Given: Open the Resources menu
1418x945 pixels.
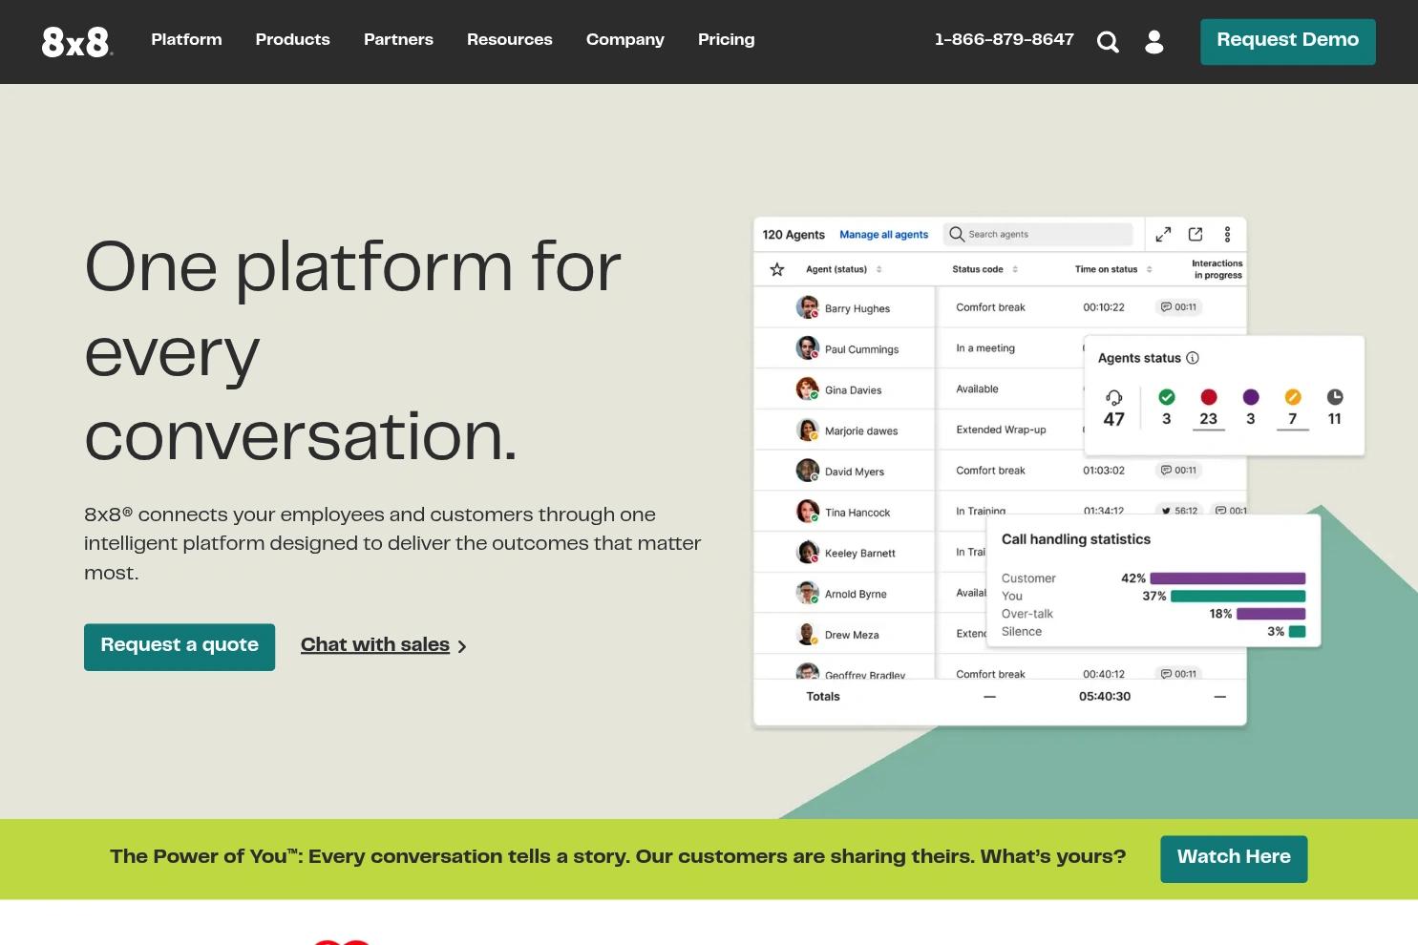Looking at the screenshot, I should 510,40.
